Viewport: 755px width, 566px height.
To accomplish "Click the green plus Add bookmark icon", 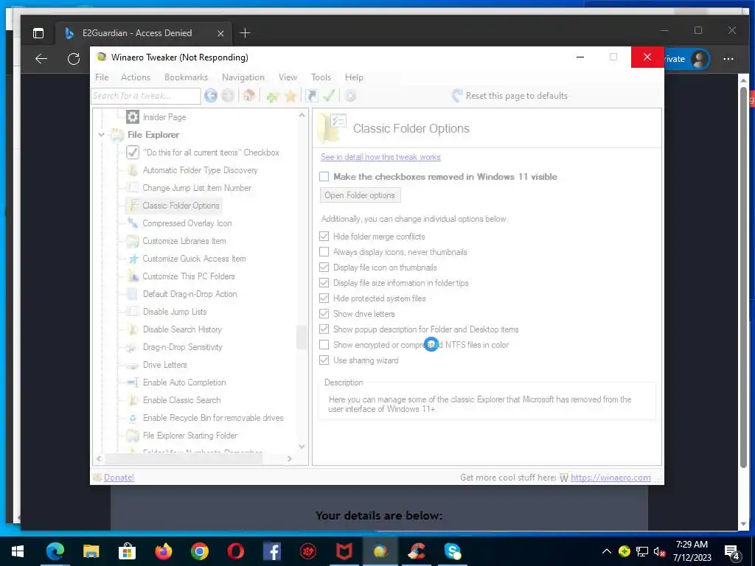I will click(273, 97).
